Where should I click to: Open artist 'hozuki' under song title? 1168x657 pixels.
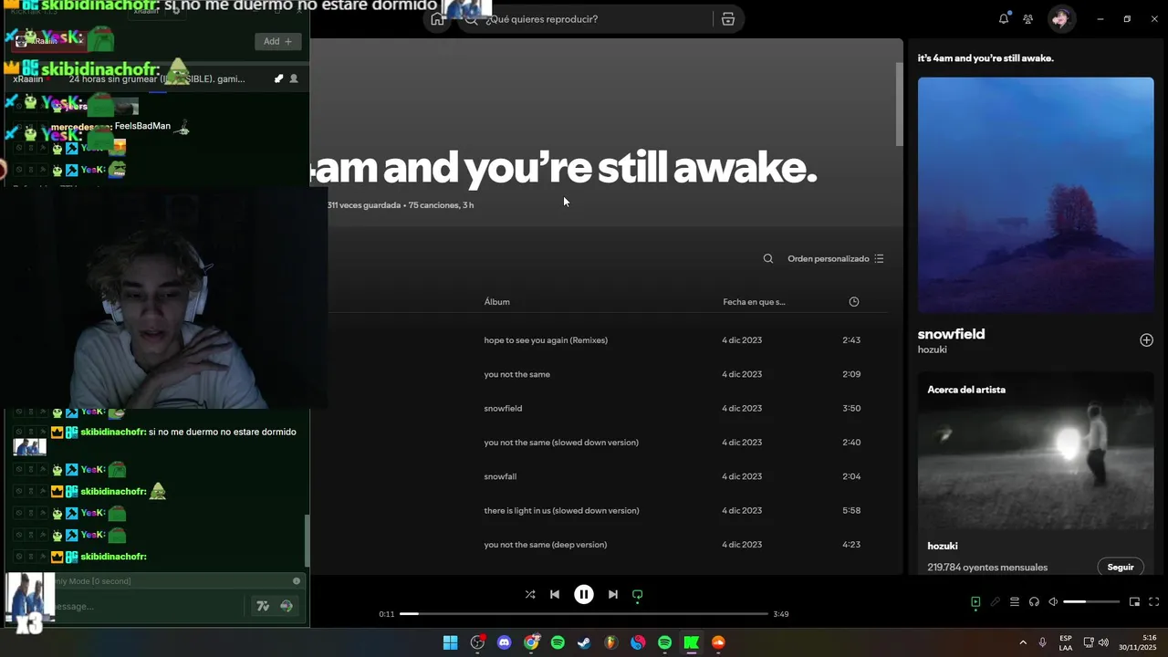pos(933,349)
